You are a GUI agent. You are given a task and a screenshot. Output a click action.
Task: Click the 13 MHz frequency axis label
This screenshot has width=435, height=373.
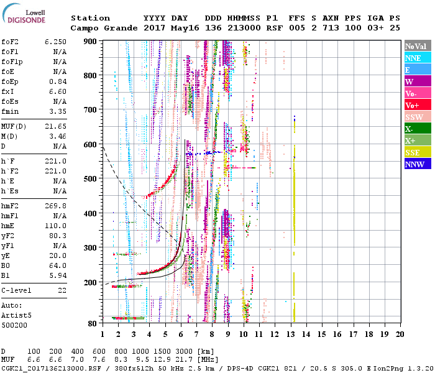(x=290, y=334)
